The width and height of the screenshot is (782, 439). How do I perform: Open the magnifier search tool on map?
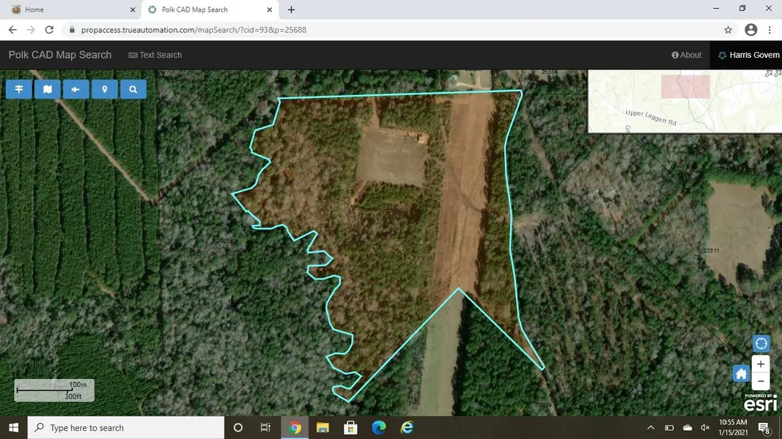click(133, 89)
